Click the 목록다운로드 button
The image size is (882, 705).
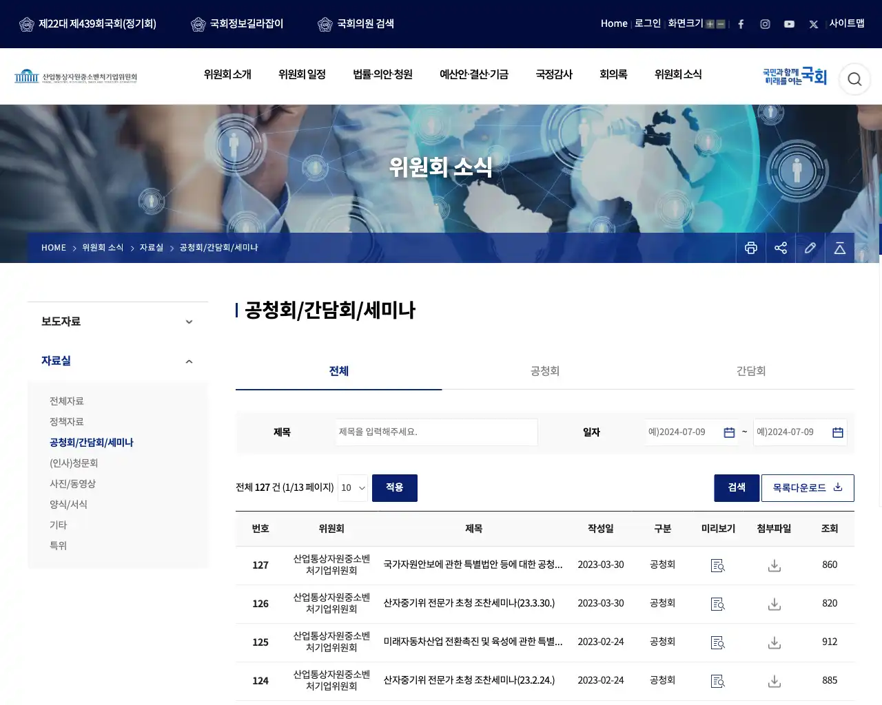pyautogui.click(x=808, y=487)
